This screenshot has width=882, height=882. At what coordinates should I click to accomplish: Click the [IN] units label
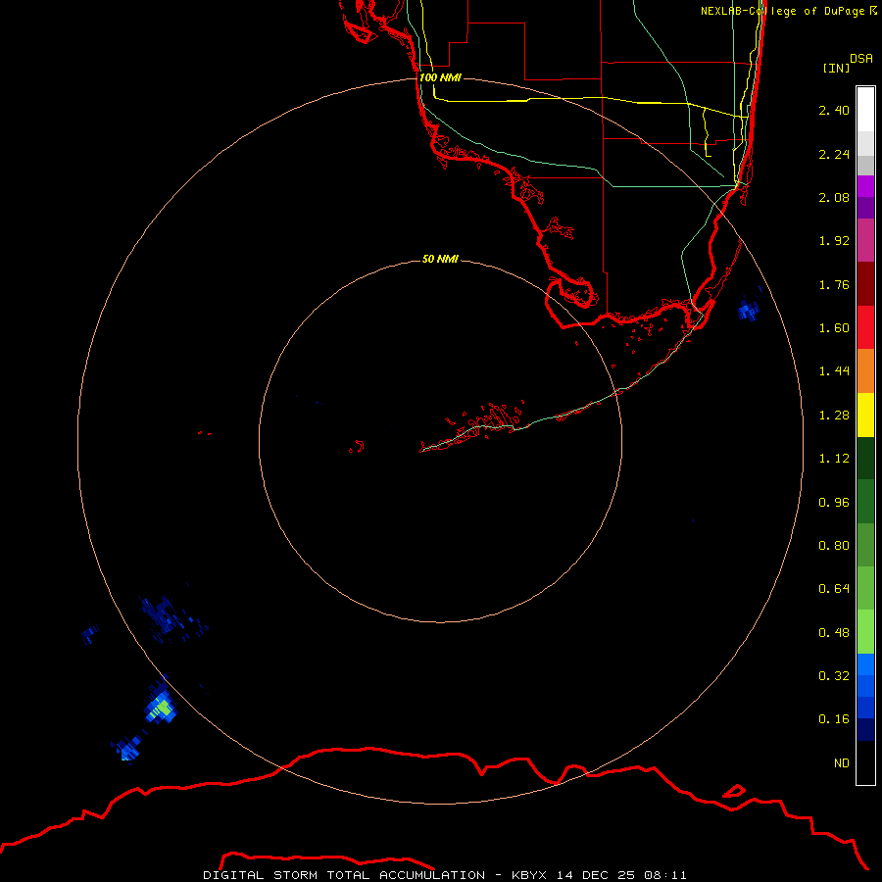point(836,68)
